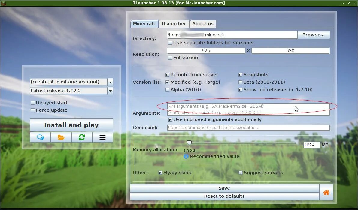The height and width of the screenshot is (210, 358).
Task: Click the blue info icon by Recommended value
Action: click(x=186, y=156)
